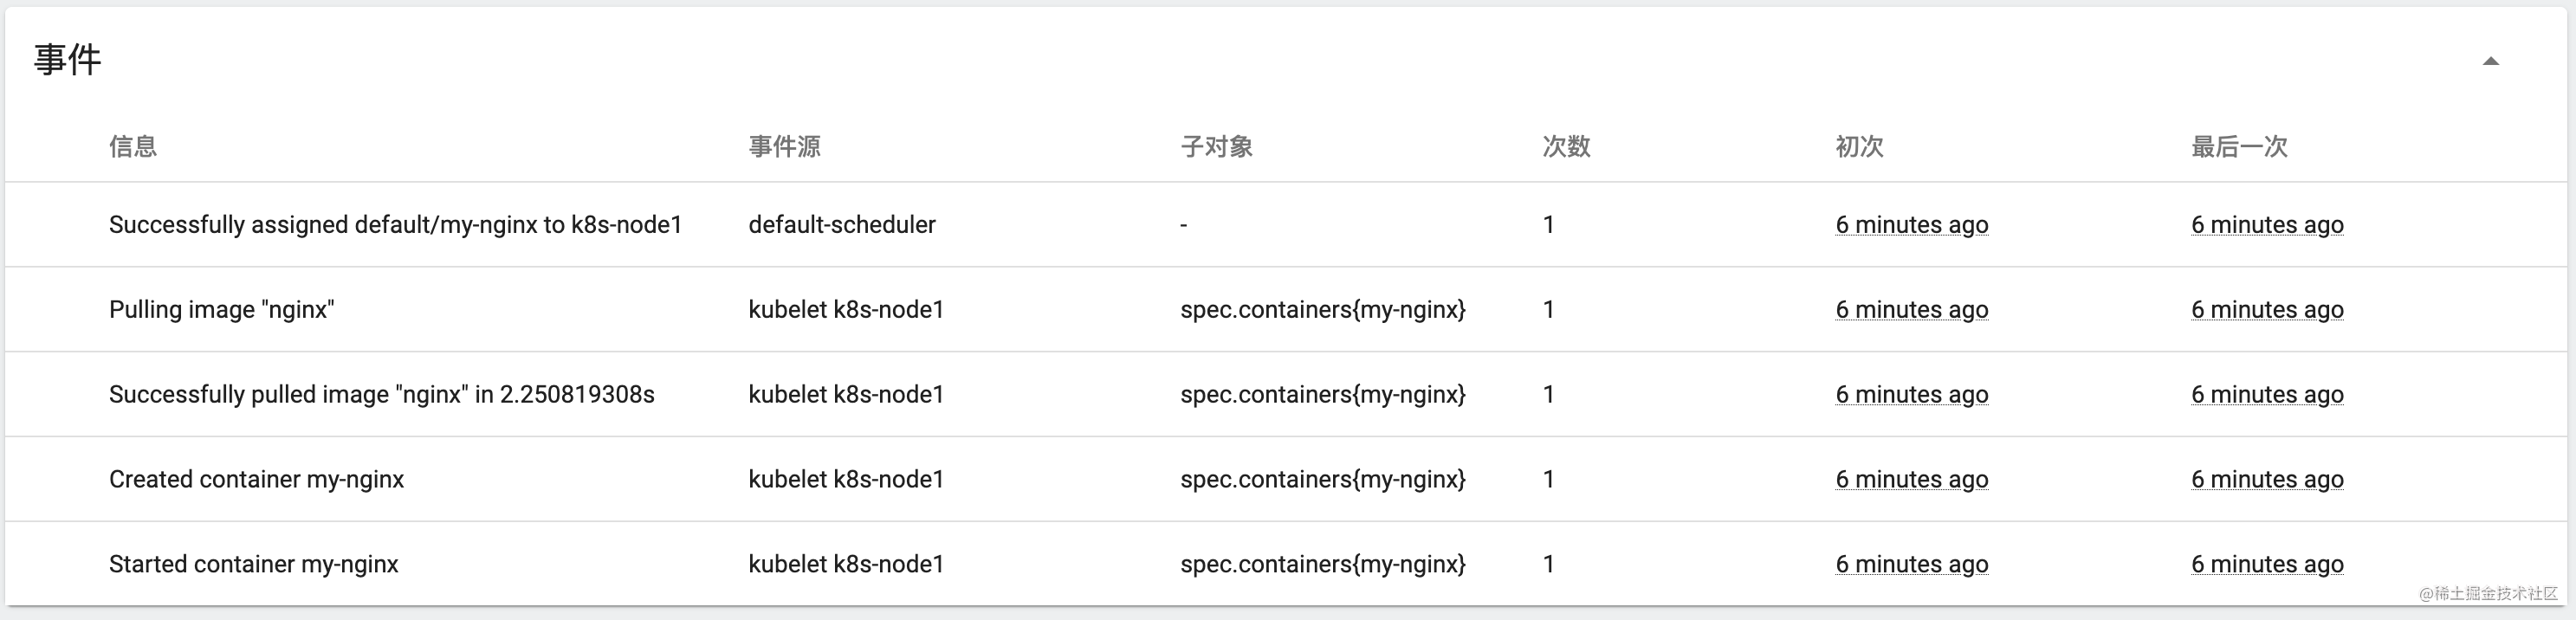Click the 事件 panel title
Viewport: 2576px width, 620px height.
(65, 60)
